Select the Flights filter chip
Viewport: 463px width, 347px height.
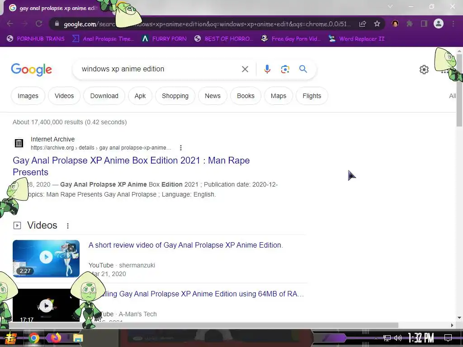point(312,96)
